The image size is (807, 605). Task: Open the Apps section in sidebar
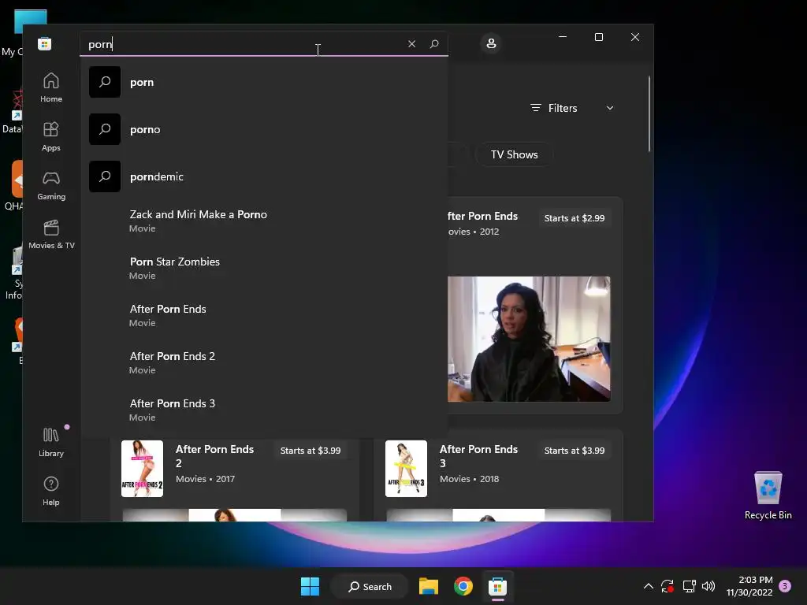(51, 136)
